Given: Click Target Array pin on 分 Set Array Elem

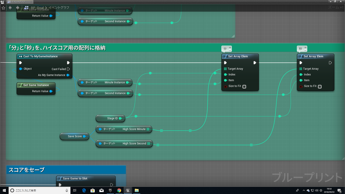Looking at the screenshot, I should click(225, 69).
